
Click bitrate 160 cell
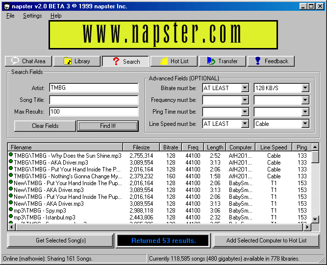(171, 176)
